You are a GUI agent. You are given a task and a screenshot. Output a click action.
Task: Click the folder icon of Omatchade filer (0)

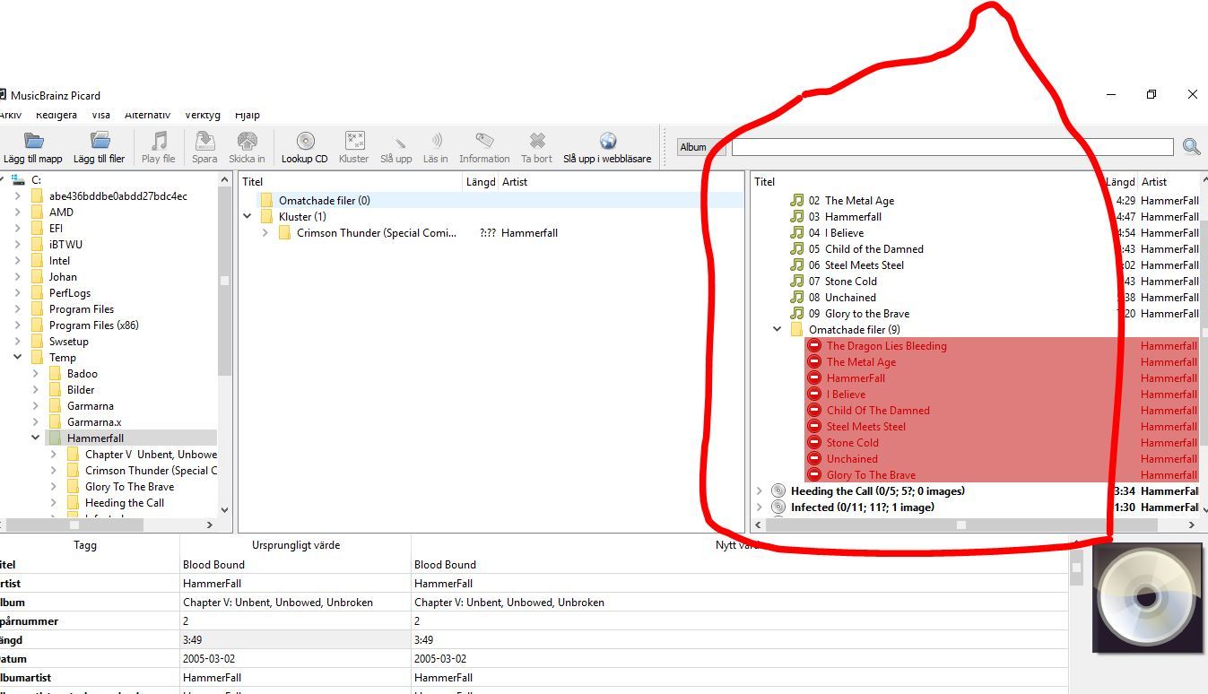266,201
